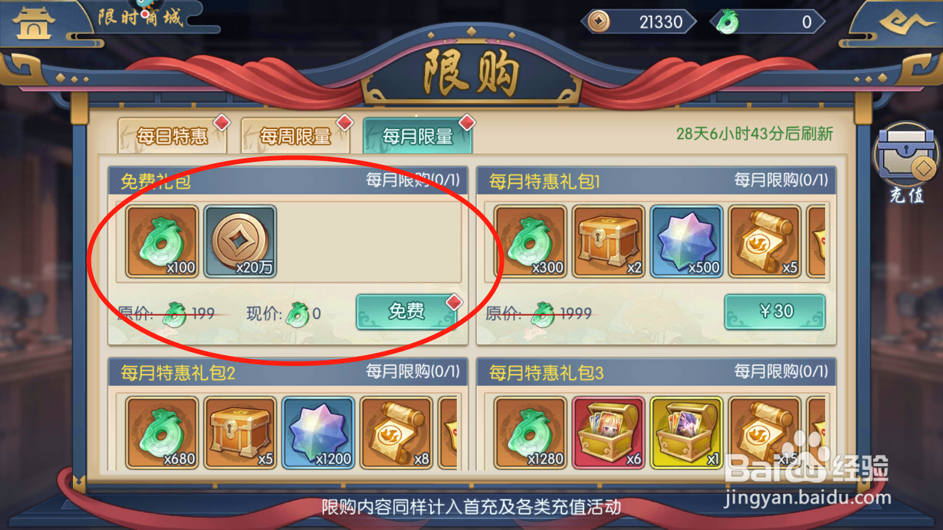943x530 pixels.
Task: Click the back arrow icon at top right
Action: (x=906, y=24)
